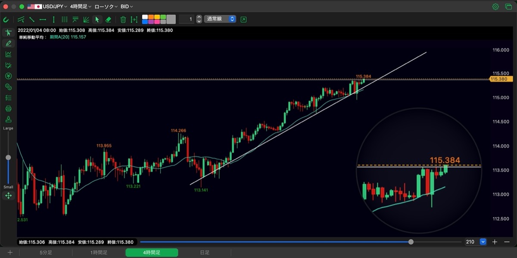The height and width of the screenshot is (258, 517).
Task: Click the pop-out arrow icon
Action: (244, 19)
